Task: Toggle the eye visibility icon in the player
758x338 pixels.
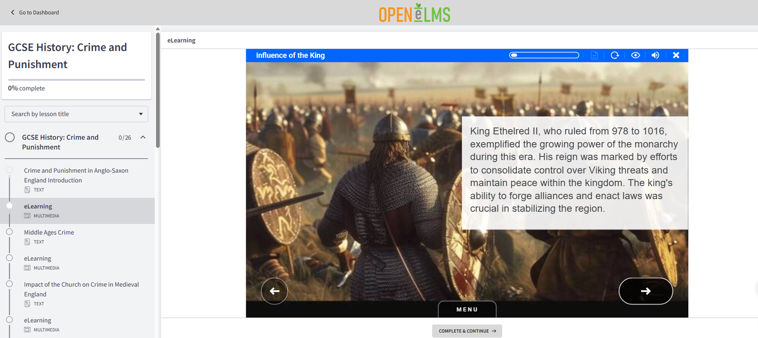Action: pos(635,55)
